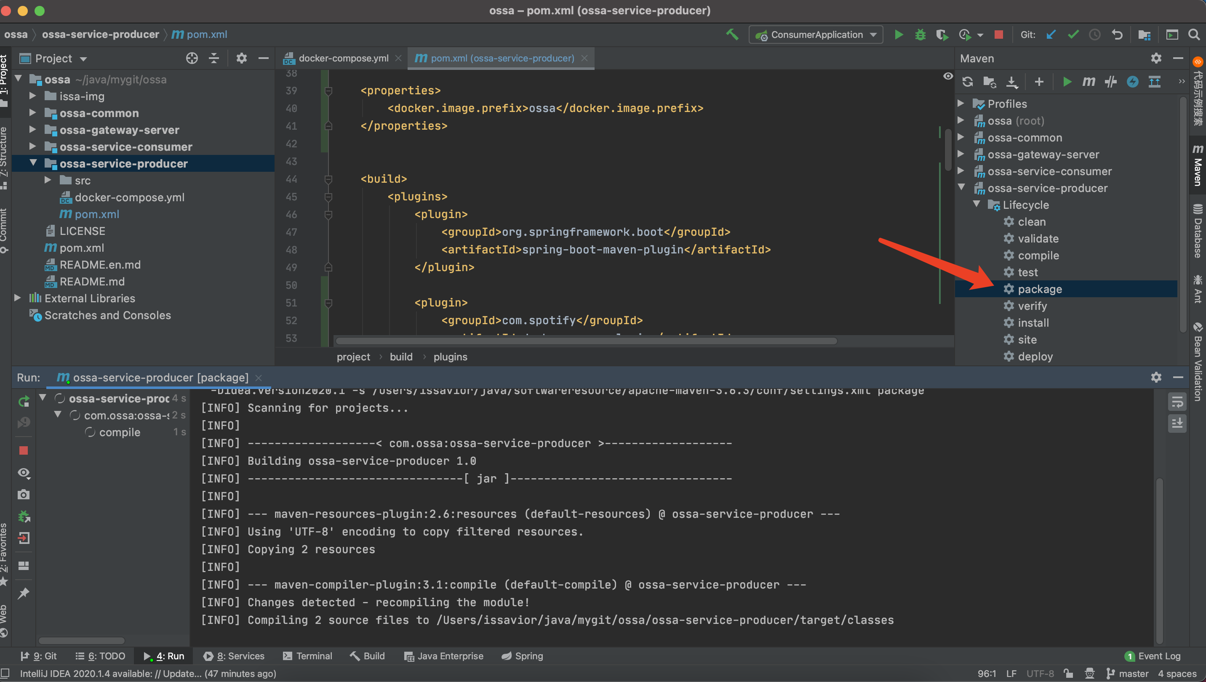
Task: Click Execute Maven Goal 'm' icon
Action: (1089, 82)
